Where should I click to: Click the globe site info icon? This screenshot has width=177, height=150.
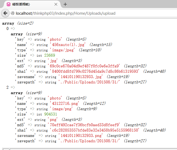[13, 13]
